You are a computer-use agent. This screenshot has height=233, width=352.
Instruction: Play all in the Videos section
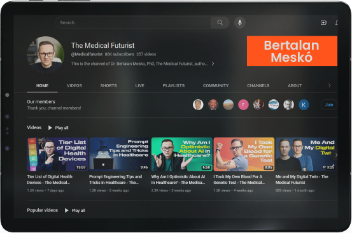tap(59, 128)
